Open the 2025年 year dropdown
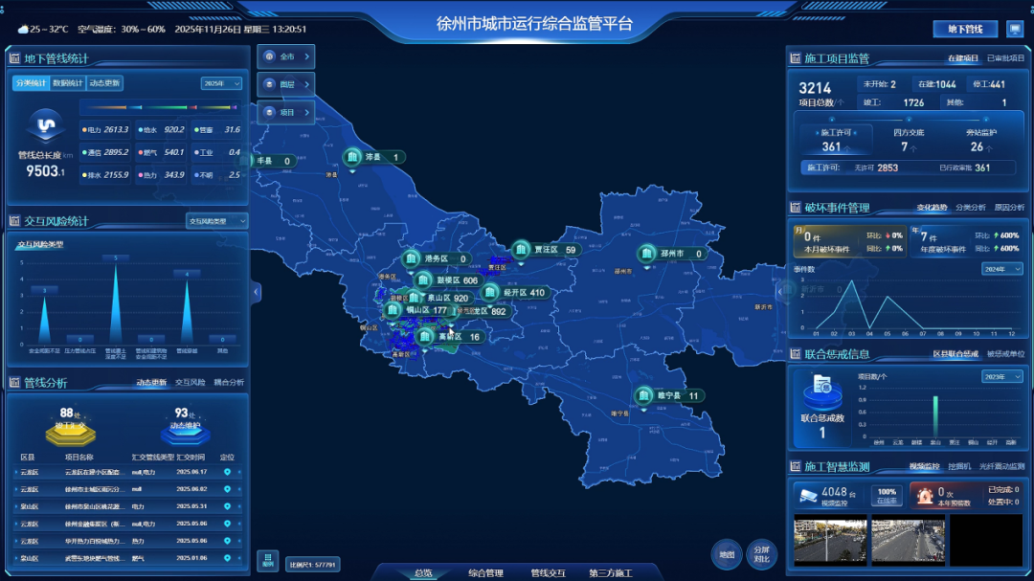1034x581 pixels. 221,83
